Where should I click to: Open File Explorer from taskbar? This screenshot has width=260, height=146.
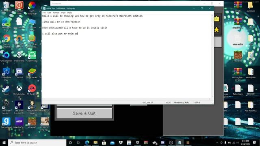95,142
